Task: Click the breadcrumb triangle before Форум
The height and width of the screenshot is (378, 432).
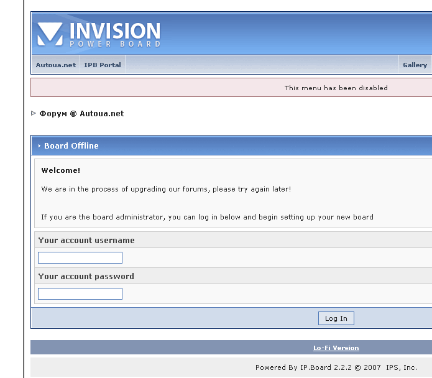Action: tap(34, 113)
